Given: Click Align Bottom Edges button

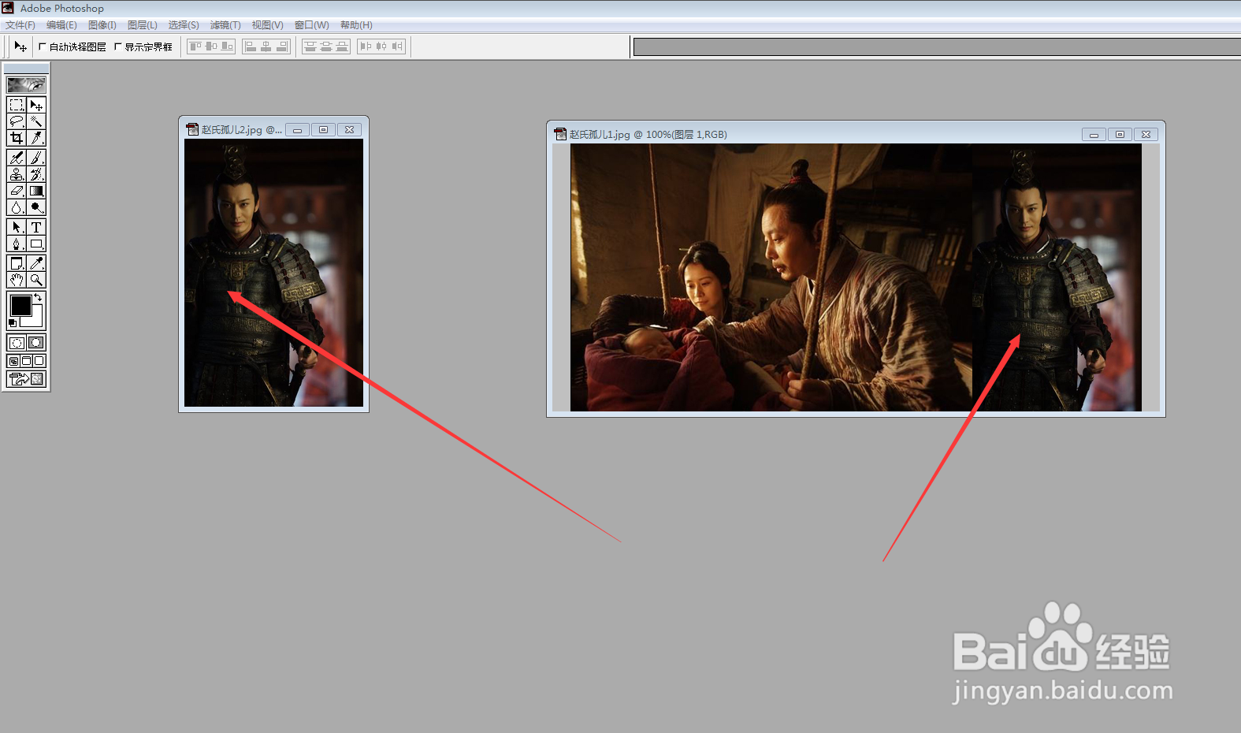Looking at the screenshot, I should coord(227,47).
